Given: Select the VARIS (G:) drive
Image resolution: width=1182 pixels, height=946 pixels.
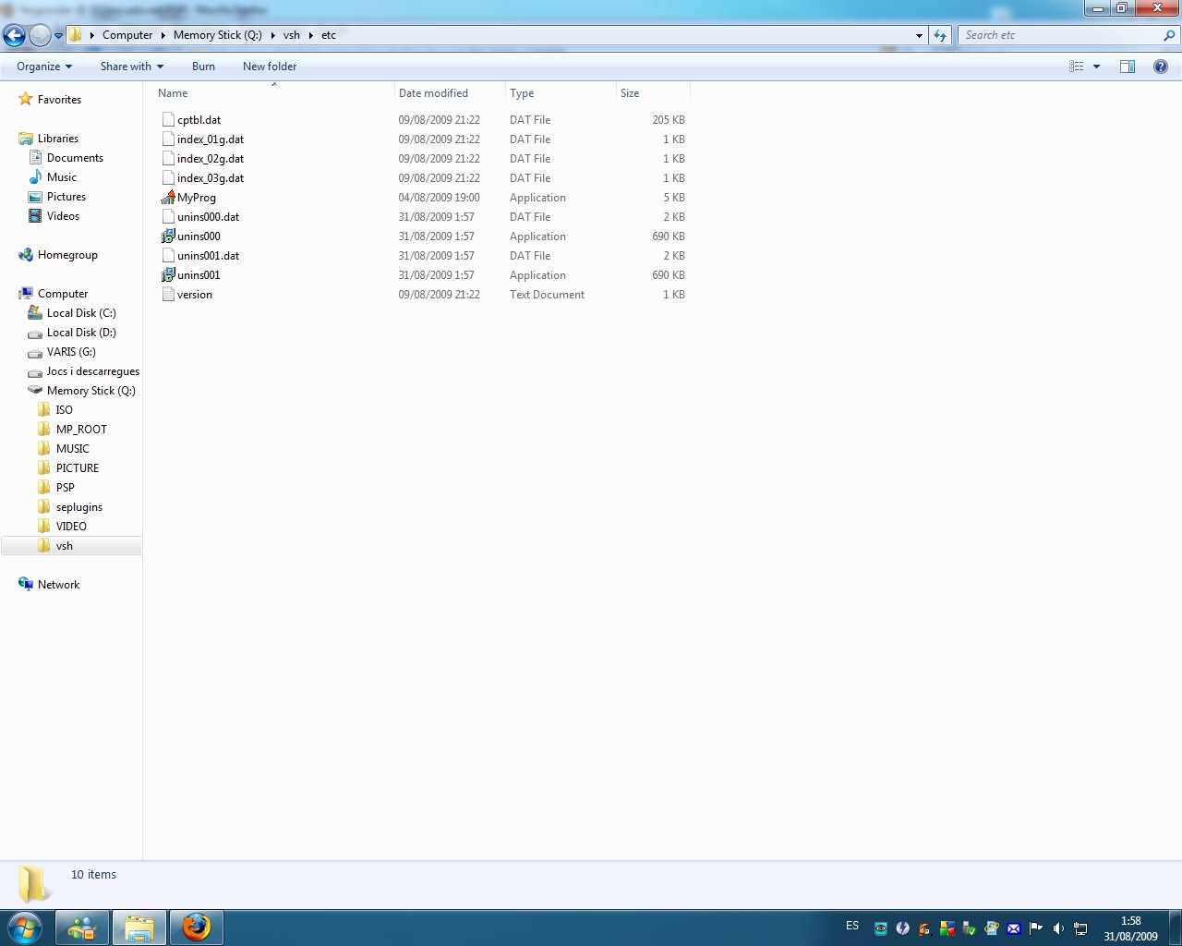Looking at the screenshot, I should (x=71, y=352).
